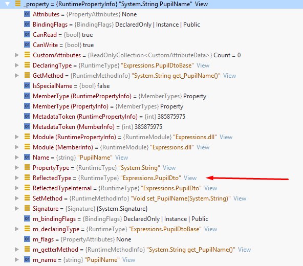Click the CanWrite field icon
The image size is (303, 266).
(27, 45)
